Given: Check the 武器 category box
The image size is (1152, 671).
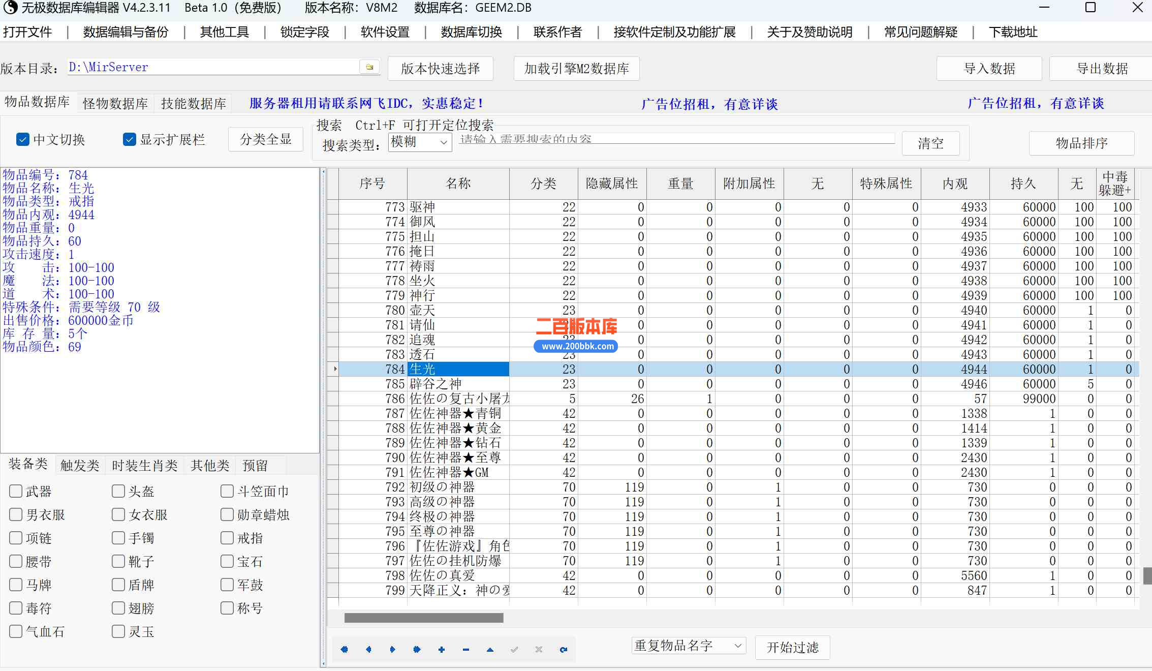Looking at the screenshot, I should 16,491.
